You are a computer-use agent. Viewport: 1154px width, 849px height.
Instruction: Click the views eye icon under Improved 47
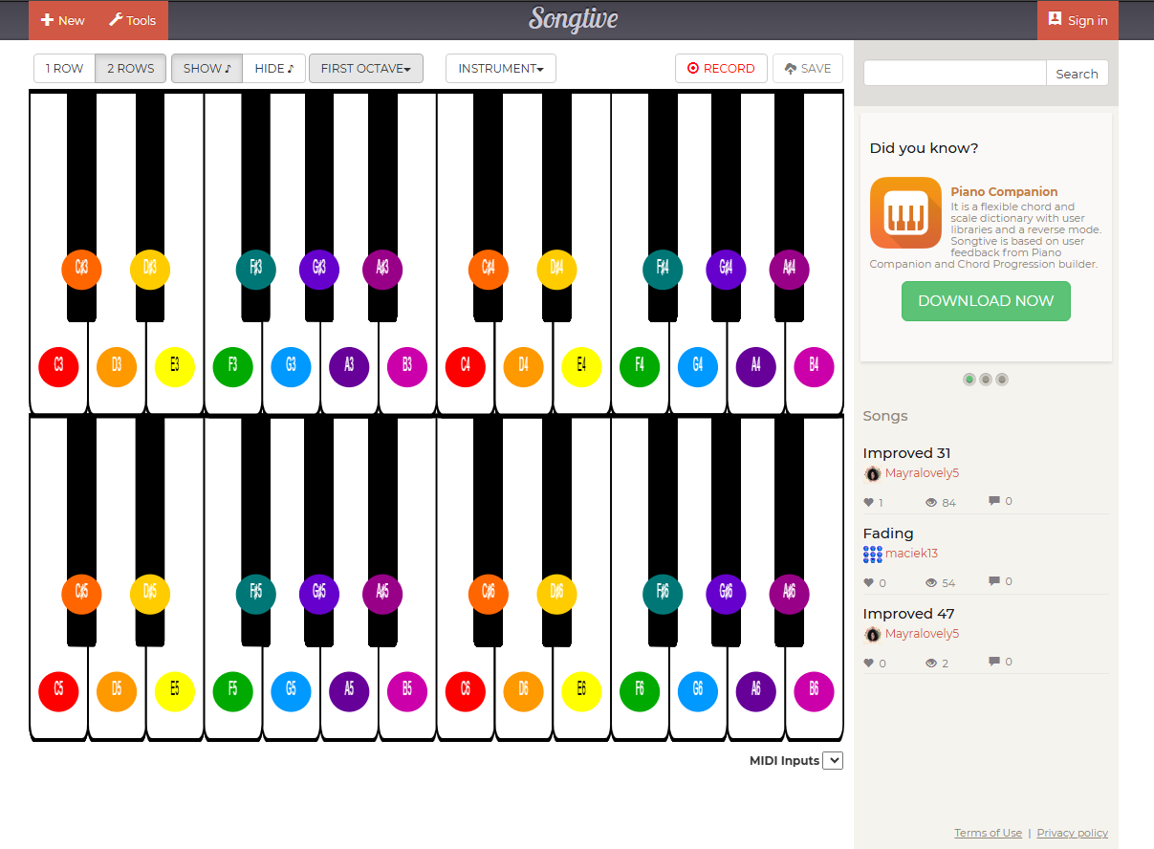pos(930,664)
